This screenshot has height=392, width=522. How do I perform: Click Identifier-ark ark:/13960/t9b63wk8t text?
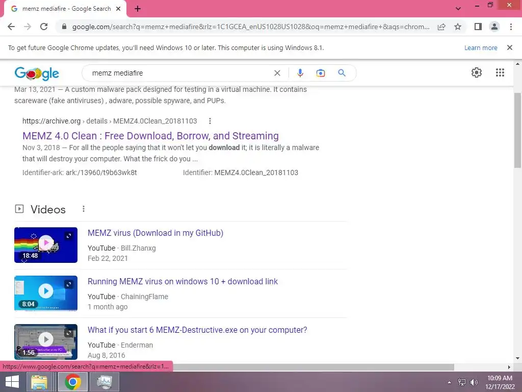tap(80, 173)
